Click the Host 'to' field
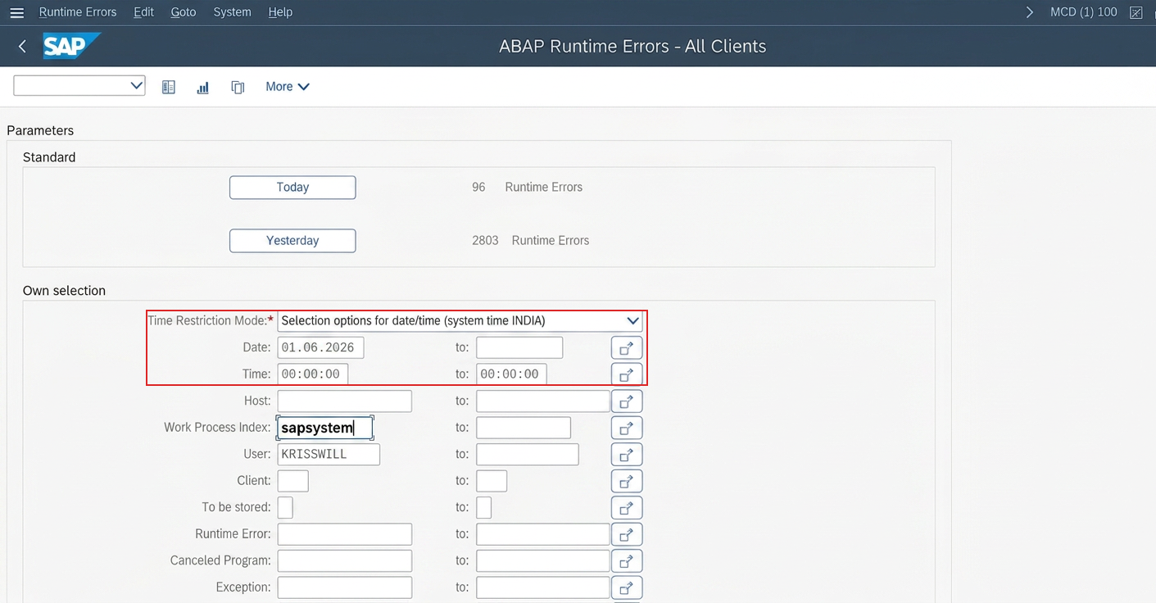Viewport: 1156px width, 603px height. pos(543,401)
